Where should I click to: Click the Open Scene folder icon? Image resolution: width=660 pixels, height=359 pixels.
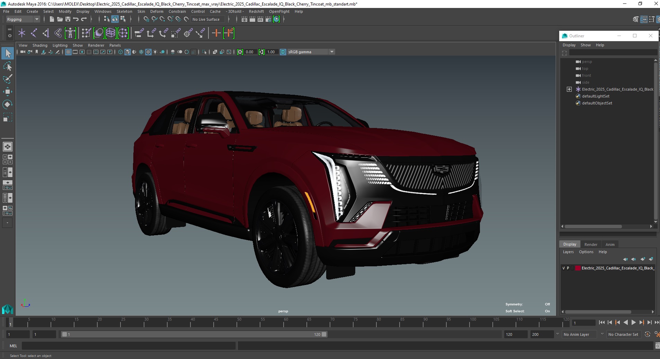60,19
